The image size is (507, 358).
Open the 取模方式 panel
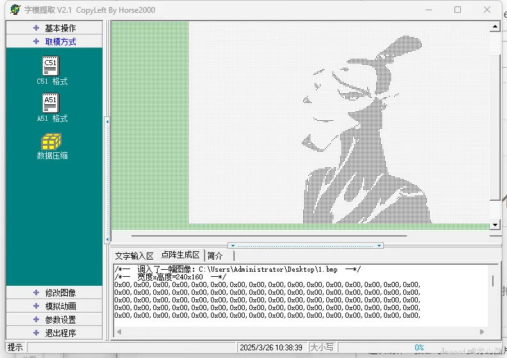pyautogui.click(x=54, y=42)
